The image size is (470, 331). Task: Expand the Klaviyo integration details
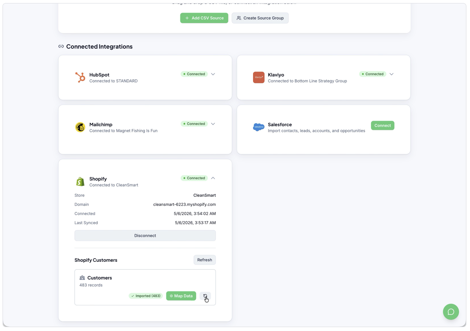tap(391, 74)
